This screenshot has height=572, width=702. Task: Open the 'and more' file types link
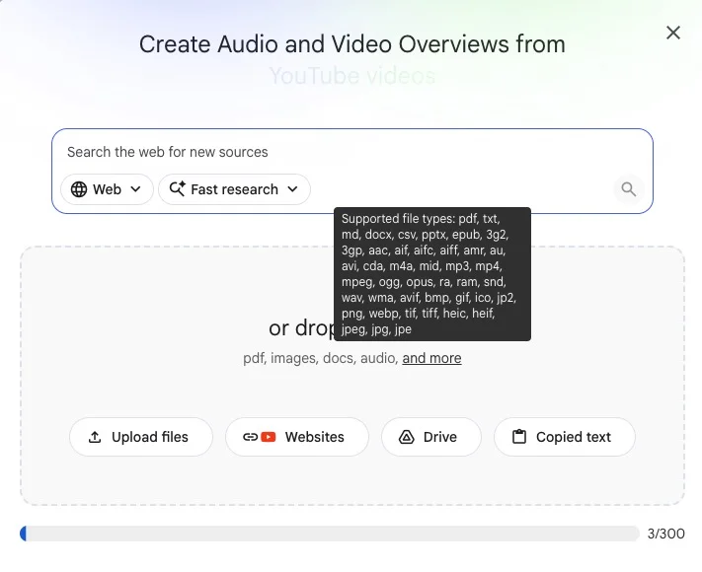[431, 358]
